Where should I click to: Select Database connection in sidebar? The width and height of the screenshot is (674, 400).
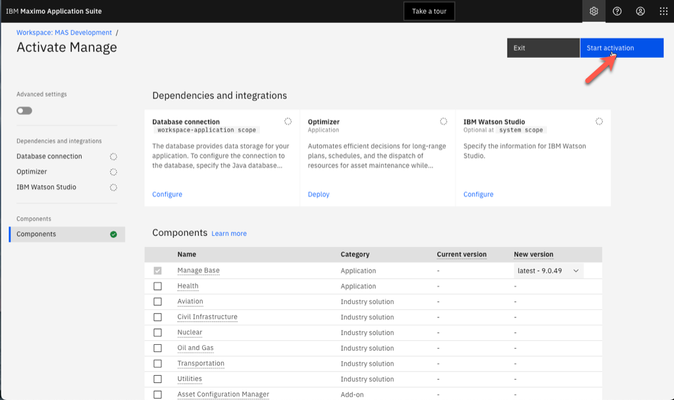pos(49,156)
